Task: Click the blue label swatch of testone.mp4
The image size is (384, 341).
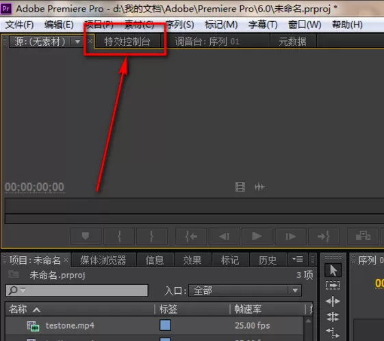Action: click(165, 325)
